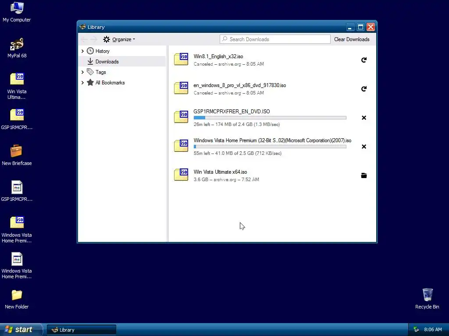Click the '55m left – 41.0 MB of 2.5 GB' status
449x336 pixels.
[x=238, y=154]
